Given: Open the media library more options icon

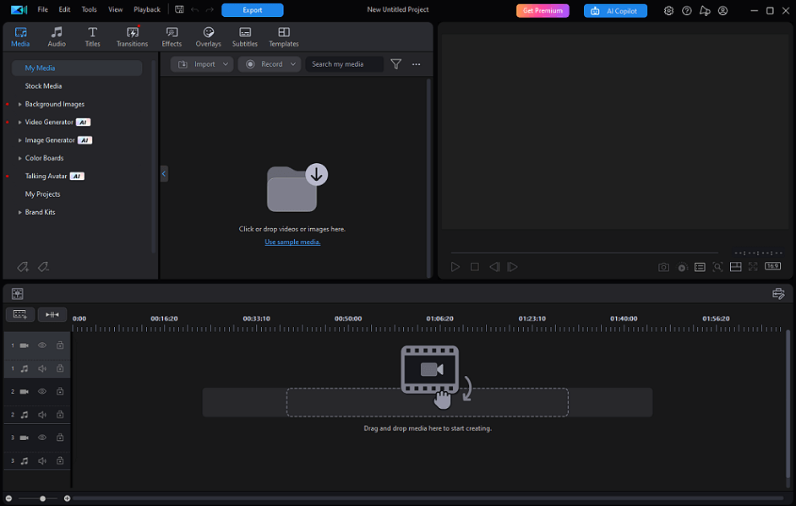Looking at the screenshot, I should click(x=417, y=64).
